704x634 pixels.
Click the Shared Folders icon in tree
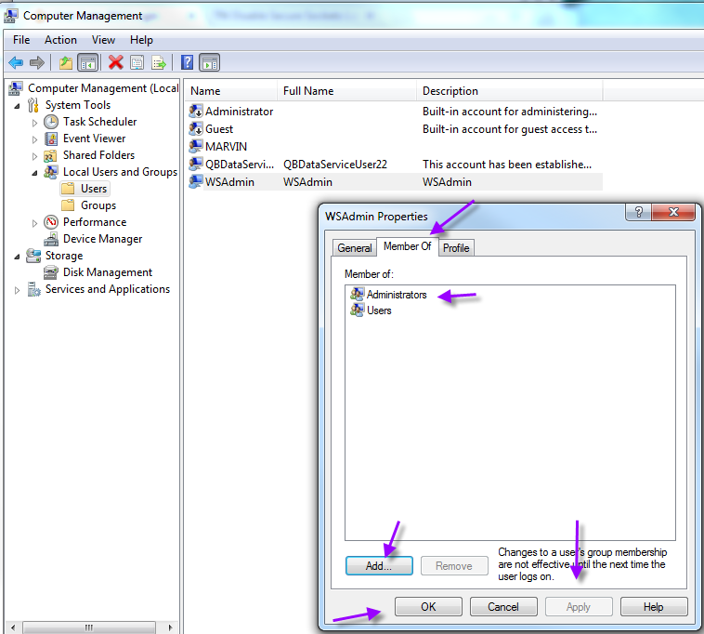(x=50, y=155)
